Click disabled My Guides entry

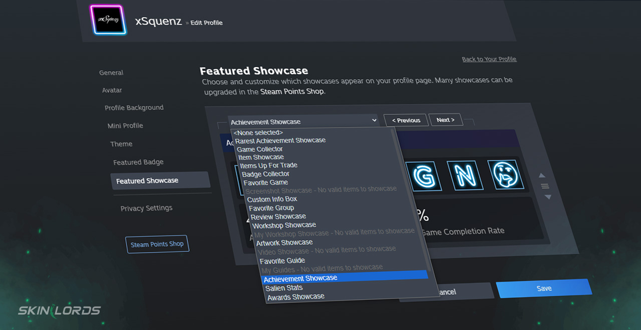tap(322, 268)
